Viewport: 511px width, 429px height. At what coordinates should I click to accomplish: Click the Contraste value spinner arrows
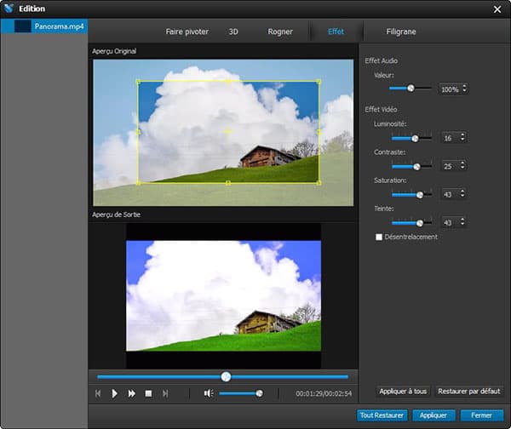[x=463, y=166]
